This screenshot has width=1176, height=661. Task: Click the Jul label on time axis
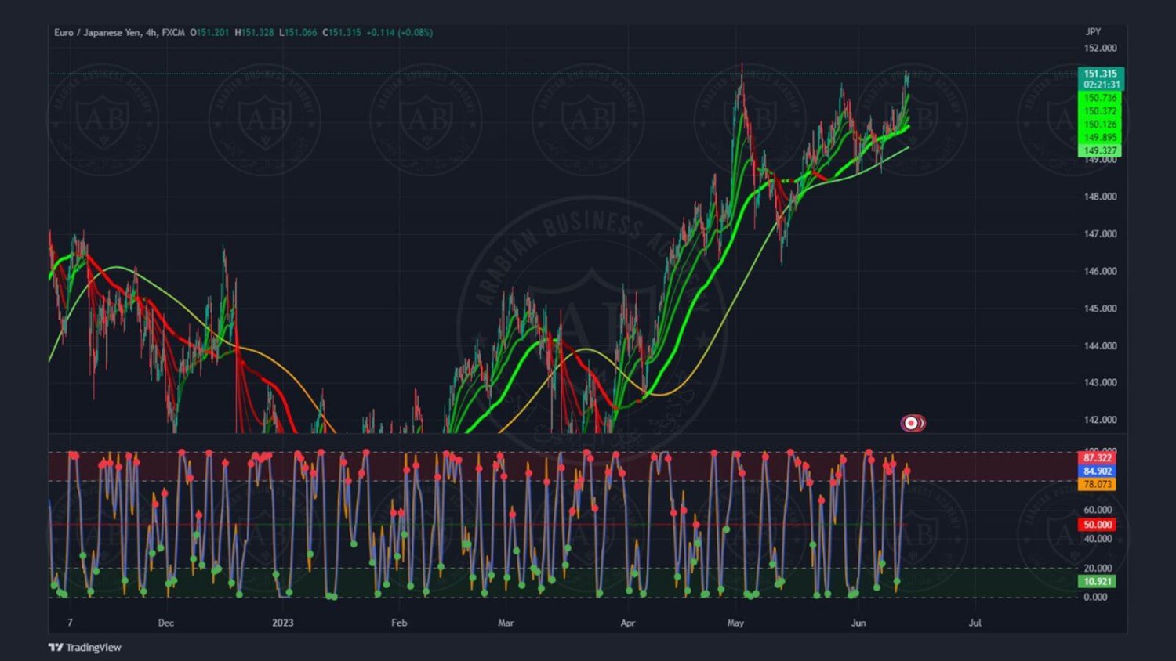[x=975, y=623]
